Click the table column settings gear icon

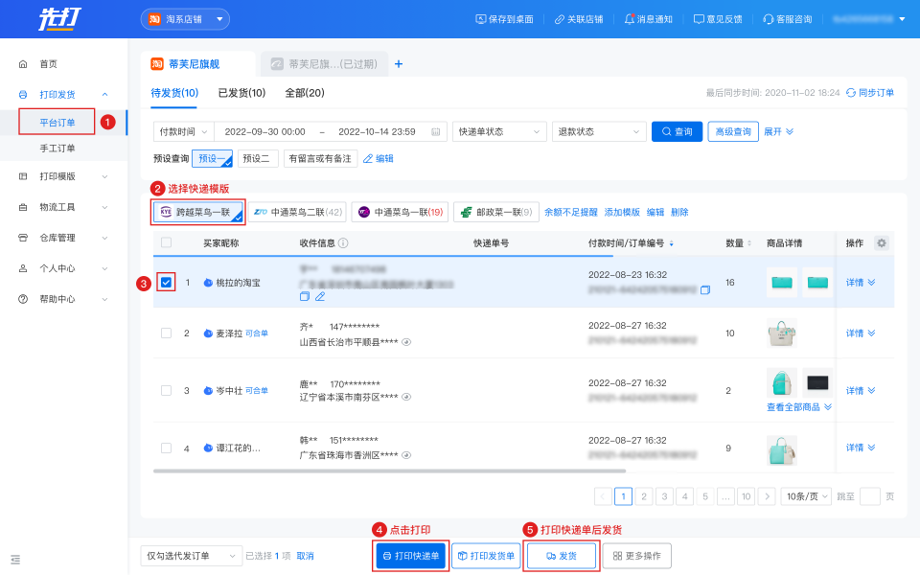click(x=882, y=243)
